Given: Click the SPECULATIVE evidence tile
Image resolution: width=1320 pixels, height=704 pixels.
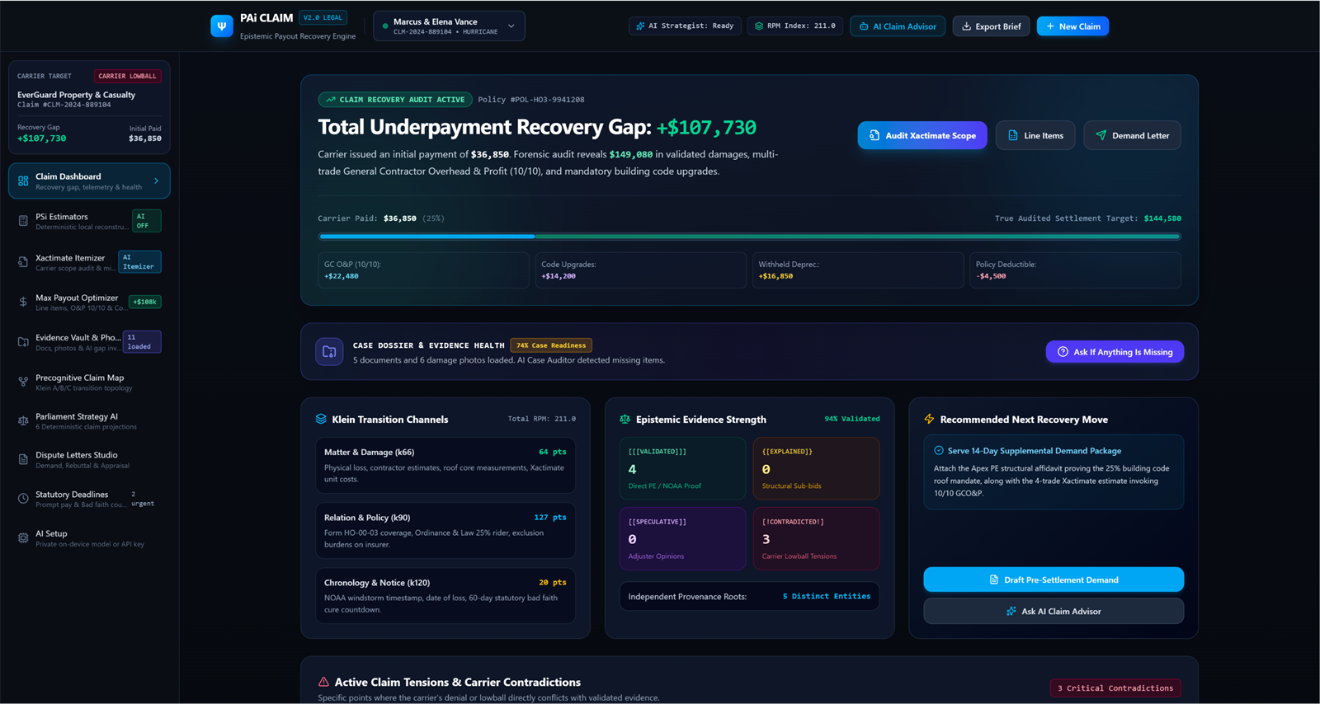Looking at the screenshot, I should click(683, 538).
